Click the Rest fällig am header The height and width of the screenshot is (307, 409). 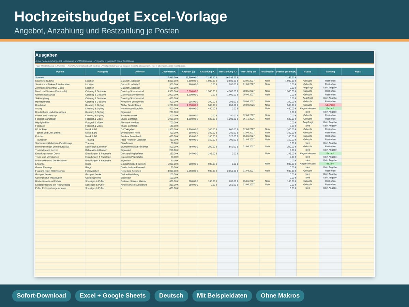pos(249,72)
